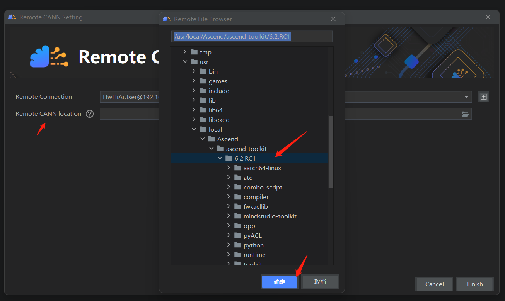Select the python folder icon

237,245
